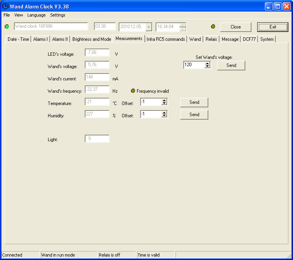The width and height of the screenshot is (293, 260).
Task: Click the Wand clock 16F886 name field
Action: (x=51, y=26)
